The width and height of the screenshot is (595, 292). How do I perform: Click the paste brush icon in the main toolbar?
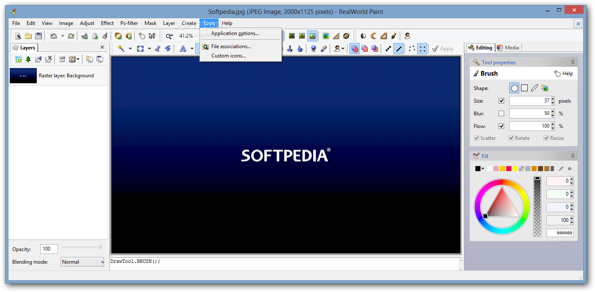(x=105, y=36)
